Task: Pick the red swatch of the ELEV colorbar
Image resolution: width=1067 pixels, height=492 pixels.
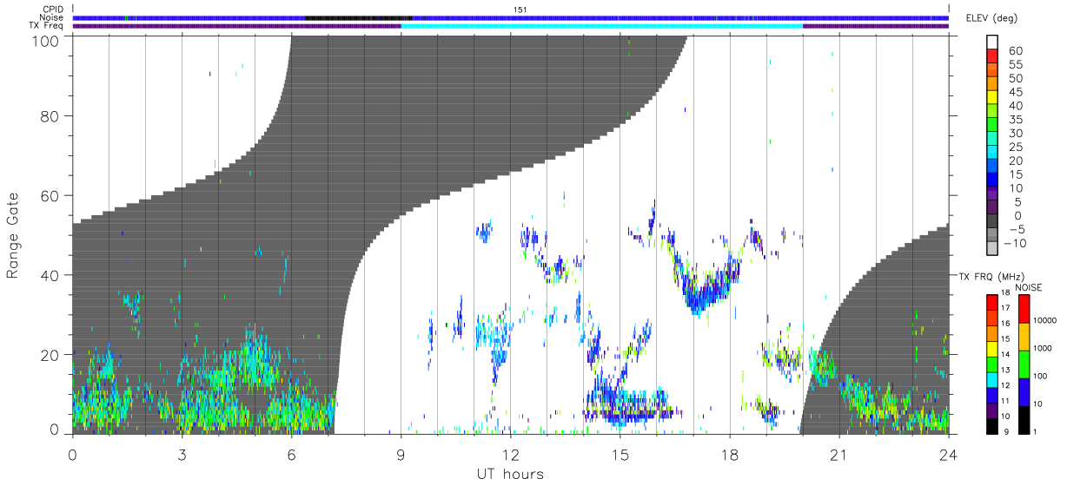Action: [x=993, y=57]
